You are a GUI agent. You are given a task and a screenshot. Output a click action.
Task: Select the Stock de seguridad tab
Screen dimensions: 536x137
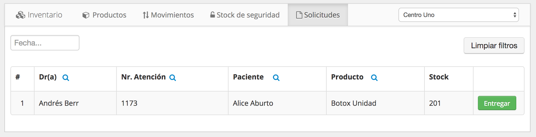245,15
